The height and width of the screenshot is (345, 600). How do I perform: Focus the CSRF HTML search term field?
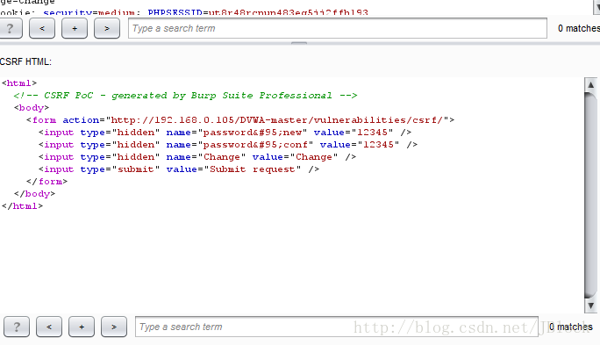[337, 327]
